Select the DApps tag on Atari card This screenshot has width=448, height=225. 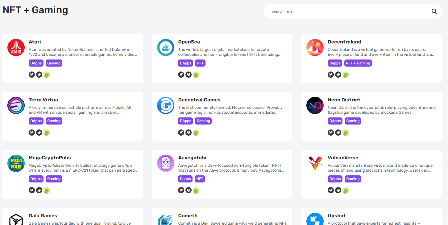click(x=36, y=63)
